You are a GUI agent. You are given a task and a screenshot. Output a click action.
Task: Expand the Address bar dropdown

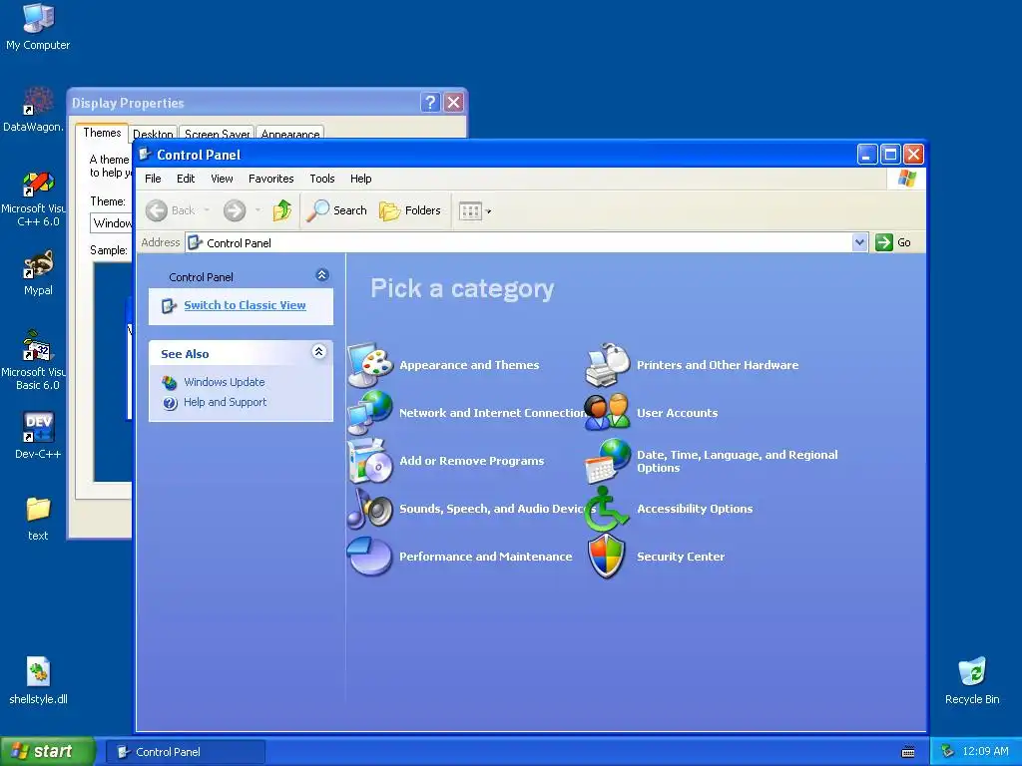pyautogui.click(x=859, y=242)
